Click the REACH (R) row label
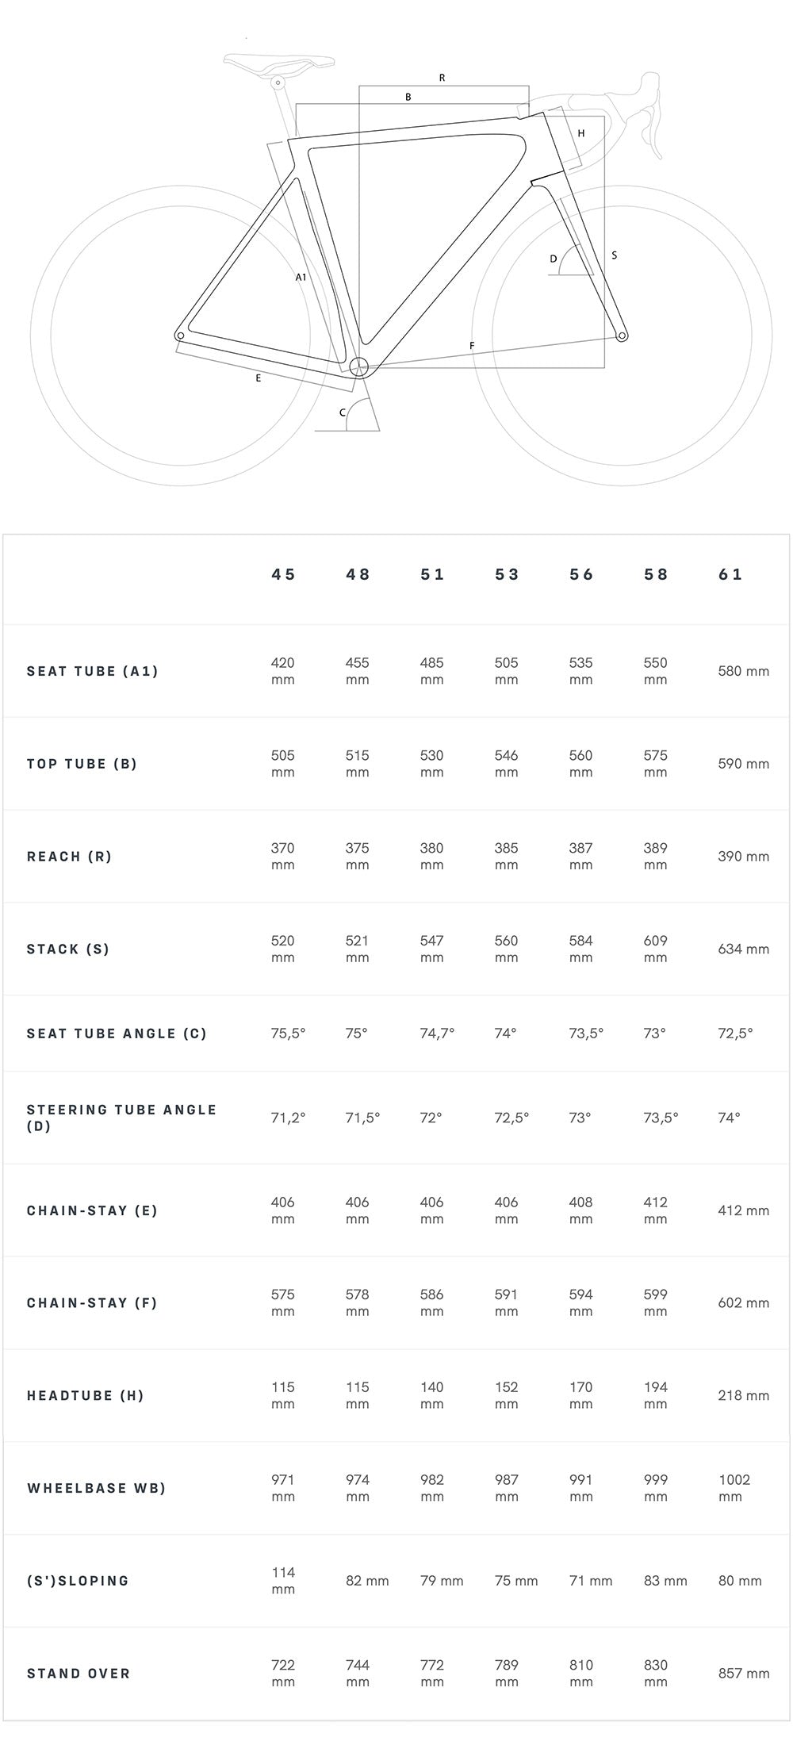Screen dimensions: 793x1745 (x=70, y=857)
